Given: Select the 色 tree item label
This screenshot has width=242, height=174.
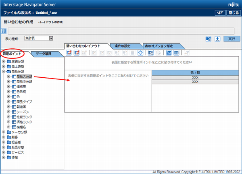Looking at the screenshot, I should click(x=18, y=97).
